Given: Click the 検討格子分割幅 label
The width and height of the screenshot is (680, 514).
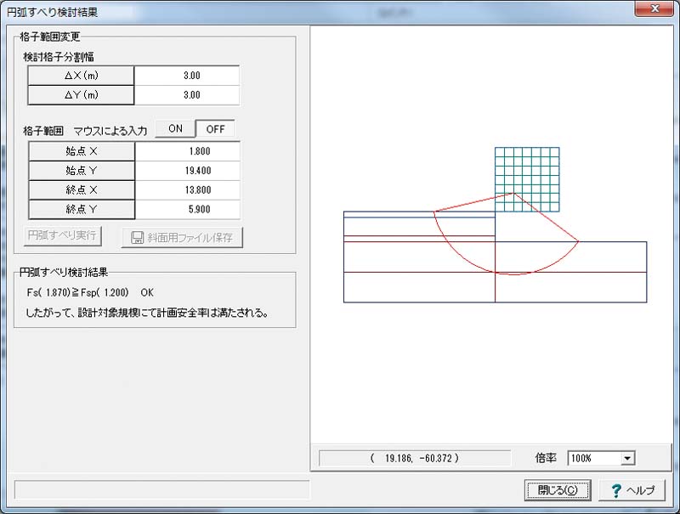Looking at the screenshot, I should (59, 57).
